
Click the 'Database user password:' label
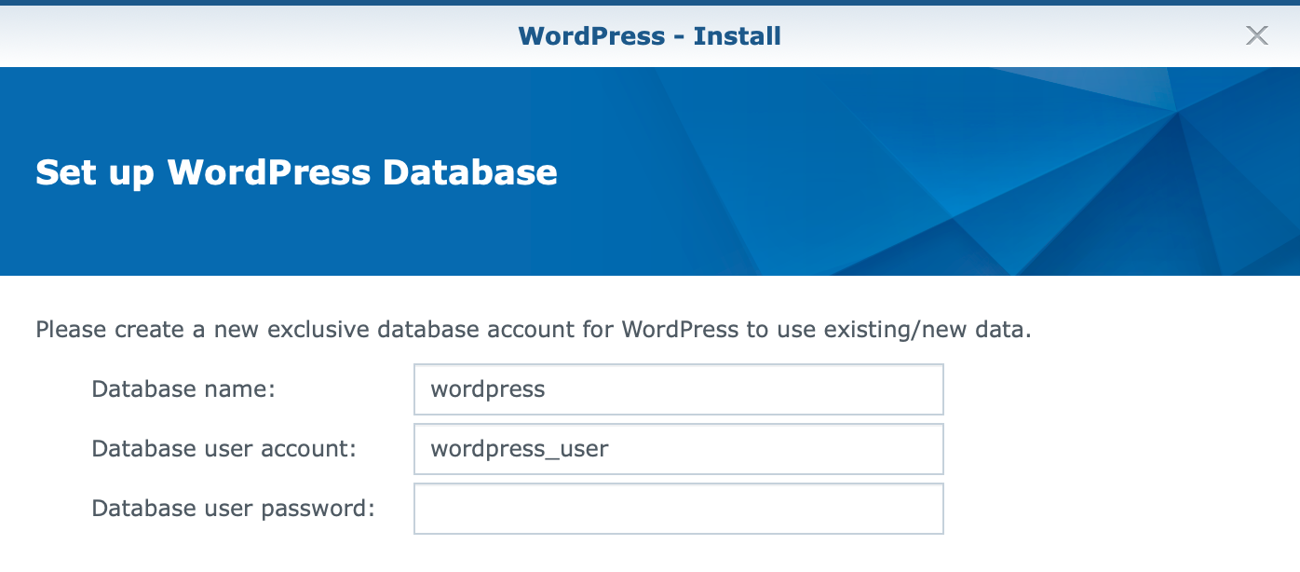233,509
